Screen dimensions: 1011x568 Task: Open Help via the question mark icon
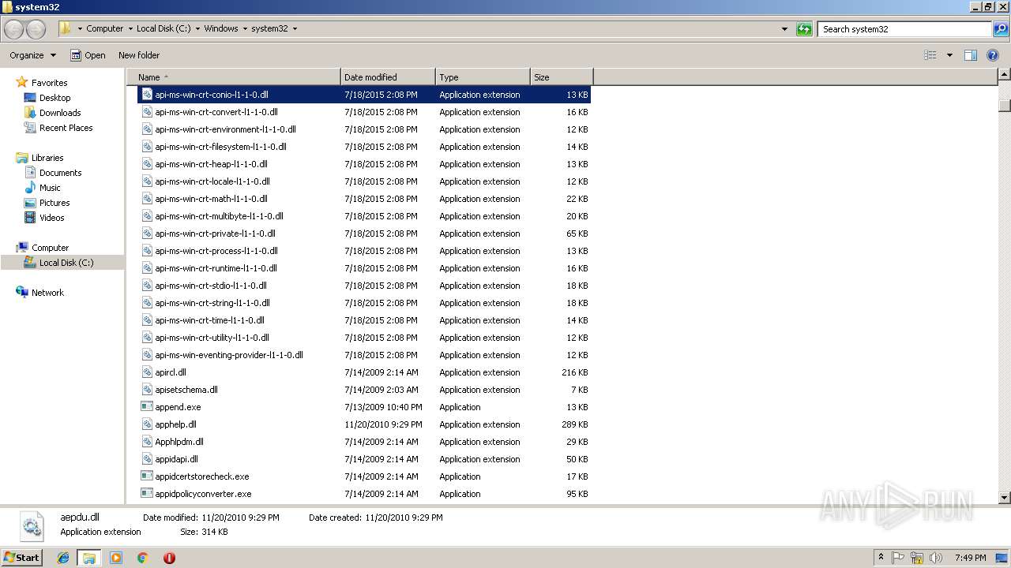point(993,55)
